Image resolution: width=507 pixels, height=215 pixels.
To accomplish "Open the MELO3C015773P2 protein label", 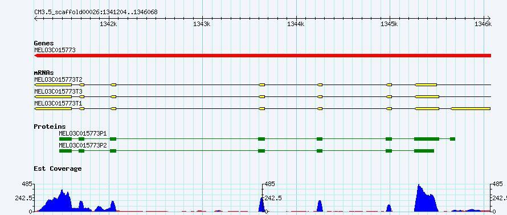I will (83, 145).
